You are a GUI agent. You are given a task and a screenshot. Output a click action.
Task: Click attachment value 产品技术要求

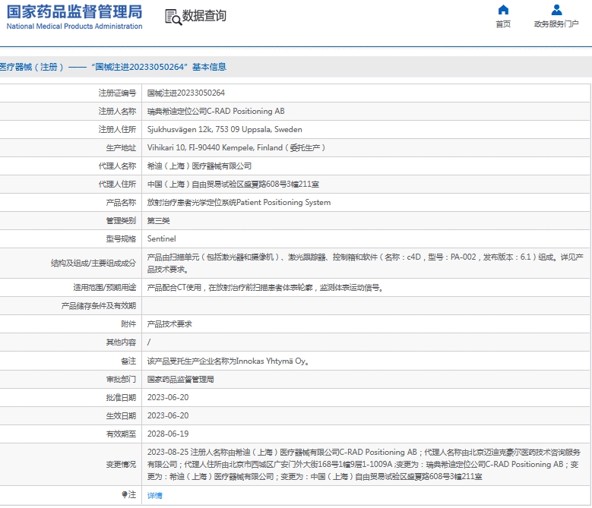point(169,324)
